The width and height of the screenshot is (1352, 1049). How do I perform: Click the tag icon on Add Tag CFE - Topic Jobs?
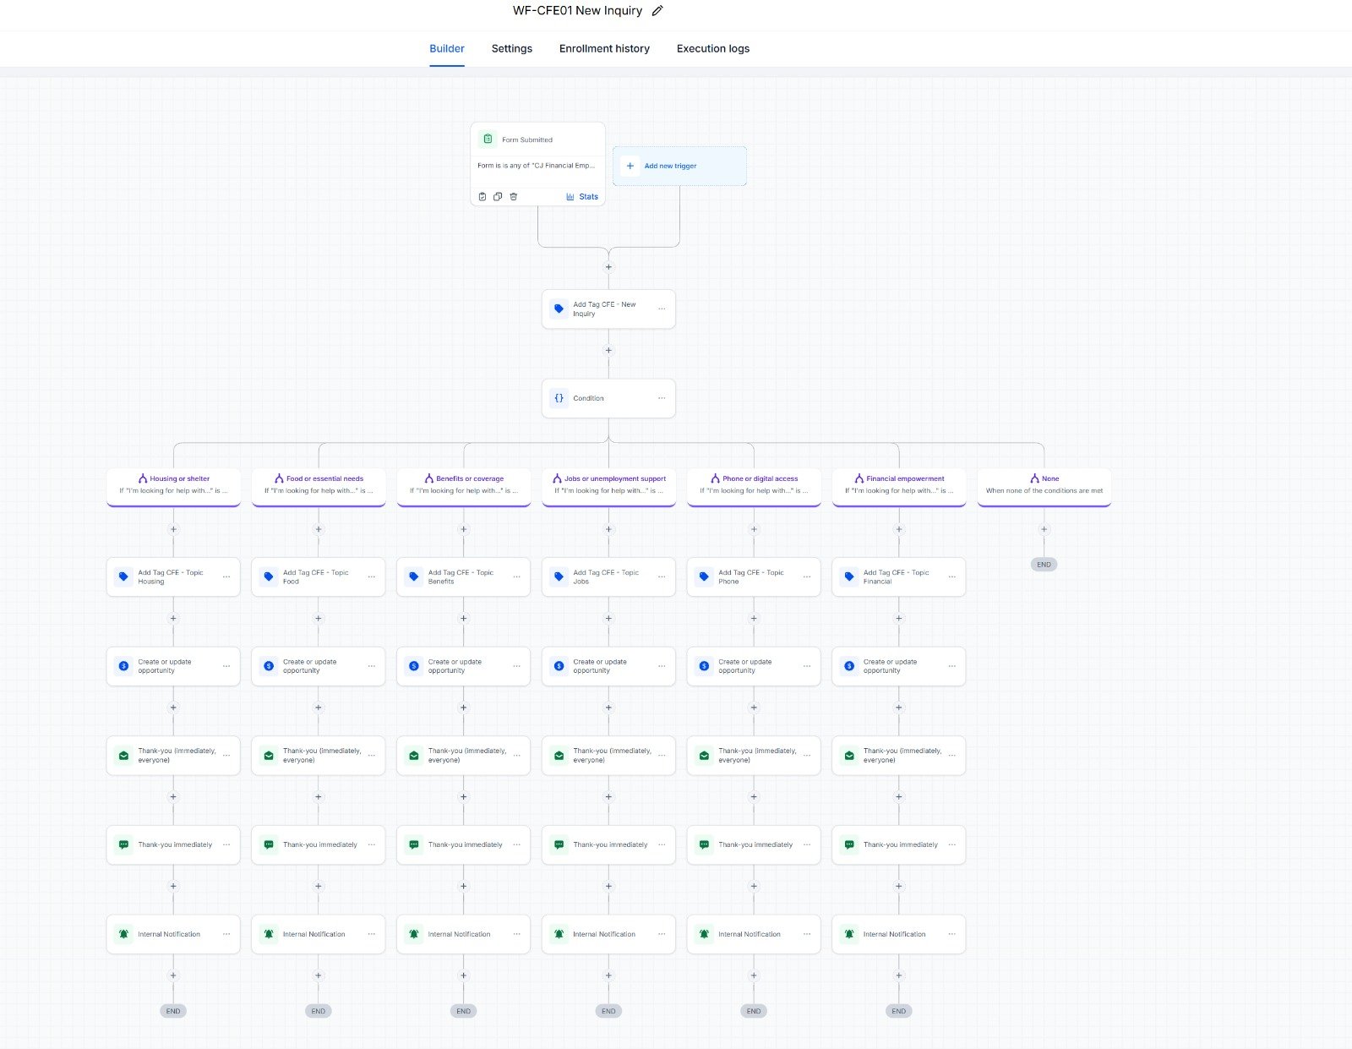(559, 576)
